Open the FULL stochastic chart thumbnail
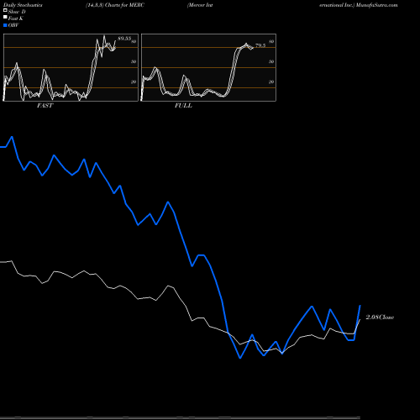 (x=208, y=67)
